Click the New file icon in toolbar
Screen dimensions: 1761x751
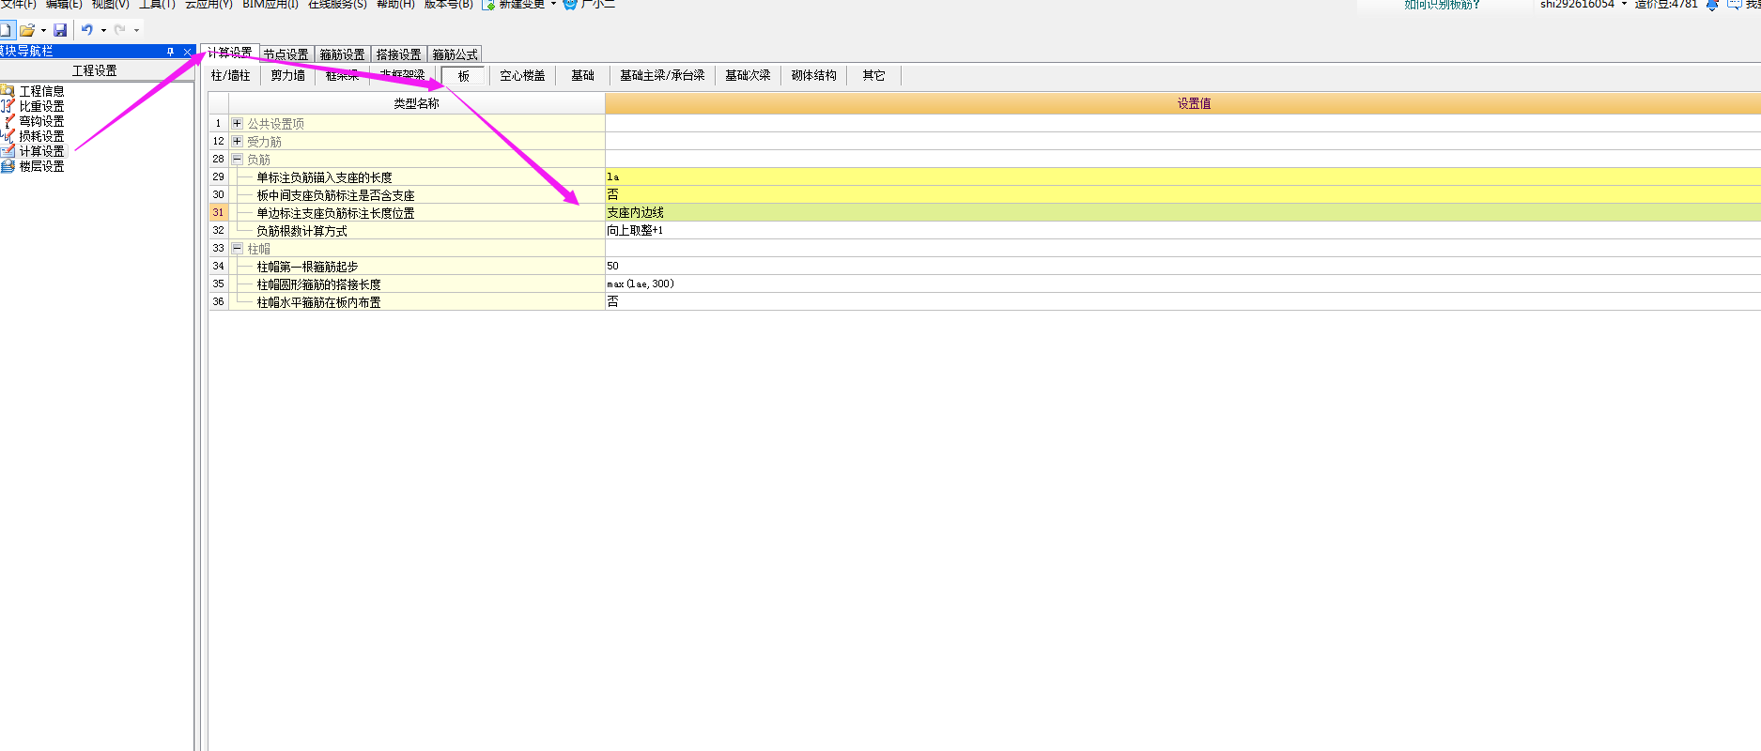[x=5, y=30]
